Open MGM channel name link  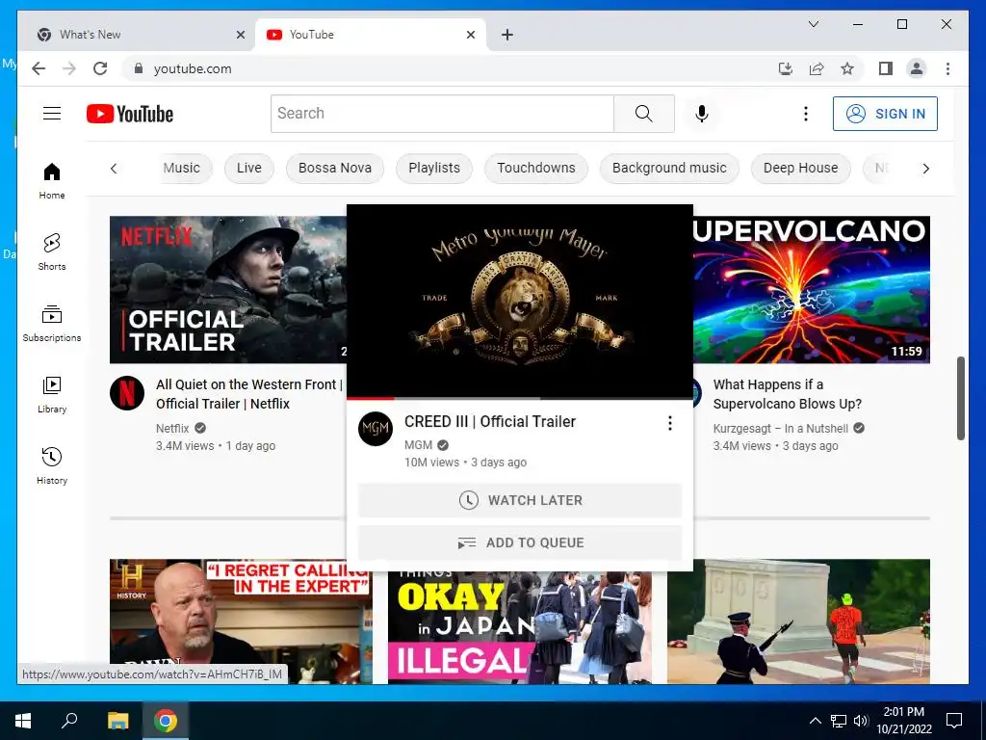(x=418, y=445)
